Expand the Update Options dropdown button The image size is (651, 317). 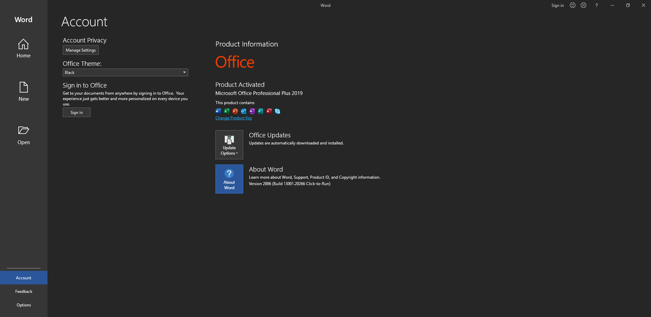[229, 145]
